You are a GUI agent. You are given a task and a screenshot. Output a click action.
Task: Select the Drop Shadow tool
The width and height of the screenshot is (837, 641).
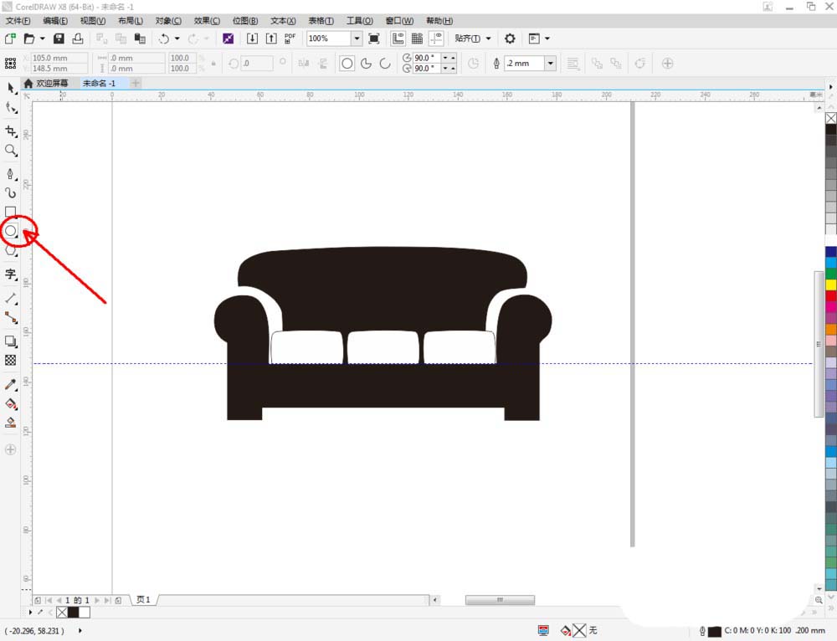[x=11, y=341]
